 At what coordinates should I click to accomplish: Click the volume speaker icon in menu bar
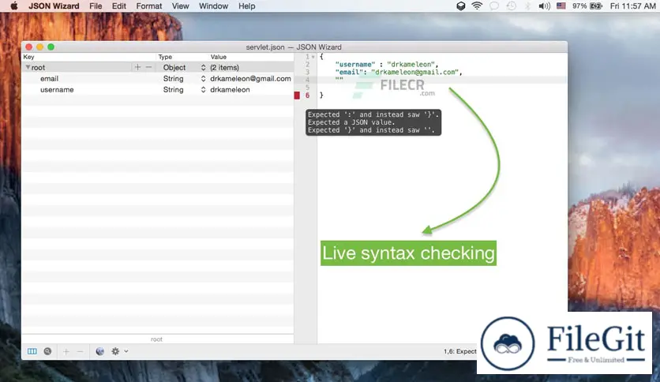point(544,6)
